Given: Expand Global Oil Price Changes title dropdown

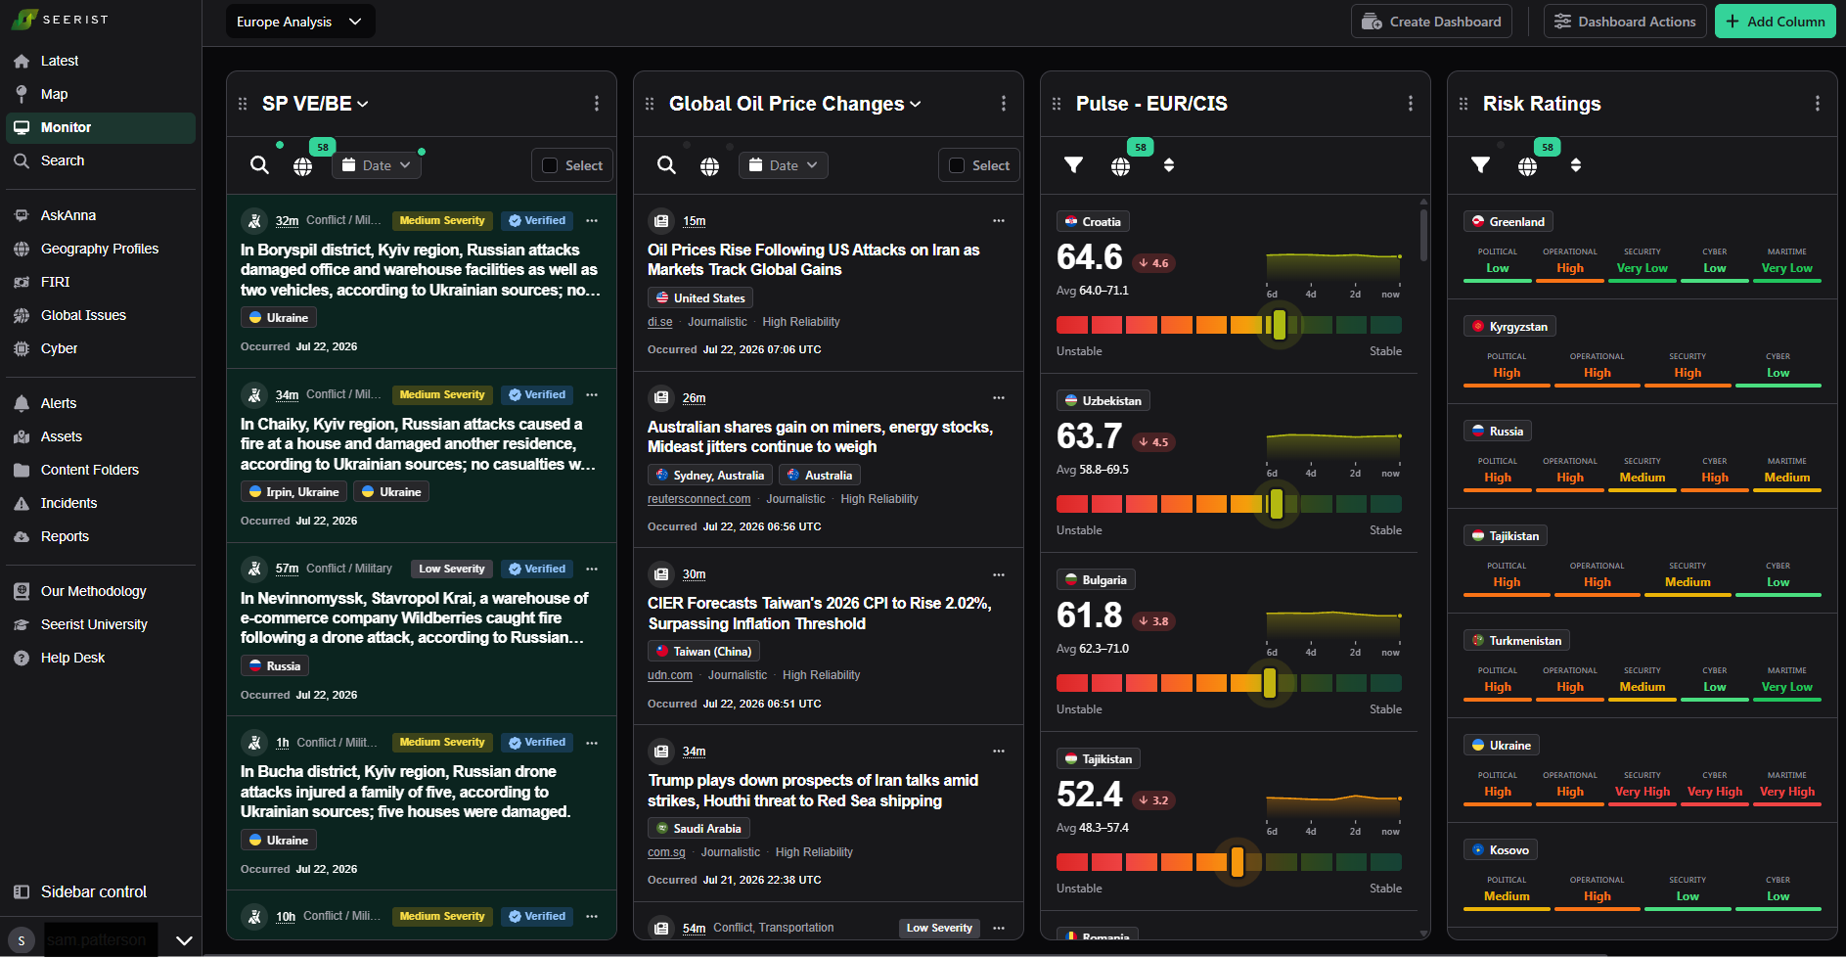Looking at the screenshot, I should pos(916,104).
